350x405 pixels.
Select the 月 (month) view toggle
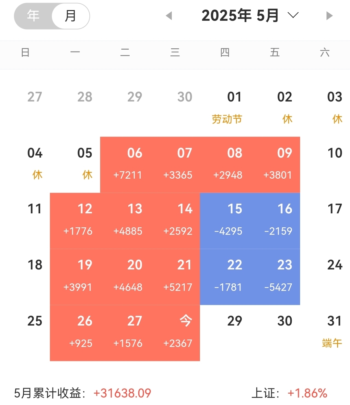[x=71, y=16]
